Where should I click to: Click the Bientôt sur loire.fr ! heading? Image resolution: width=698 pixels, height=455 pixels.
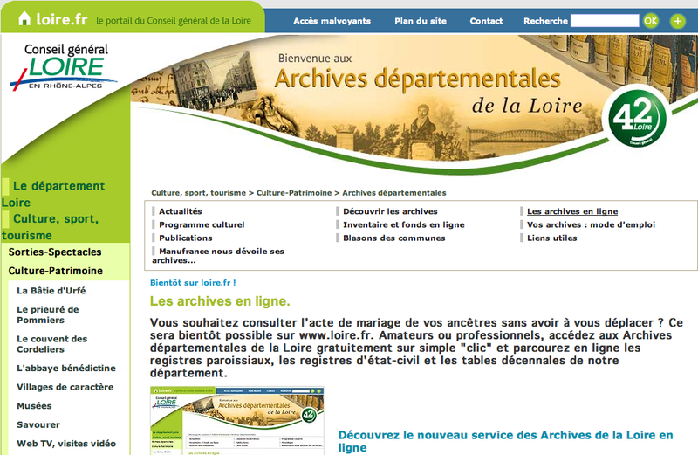click(193, 283)
